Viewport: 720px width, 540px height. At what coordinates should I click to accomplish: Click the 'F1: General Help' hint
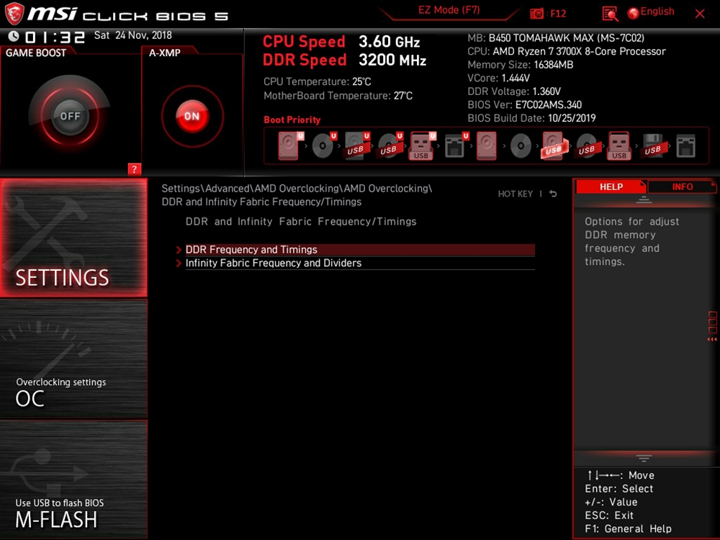[628, 529]
